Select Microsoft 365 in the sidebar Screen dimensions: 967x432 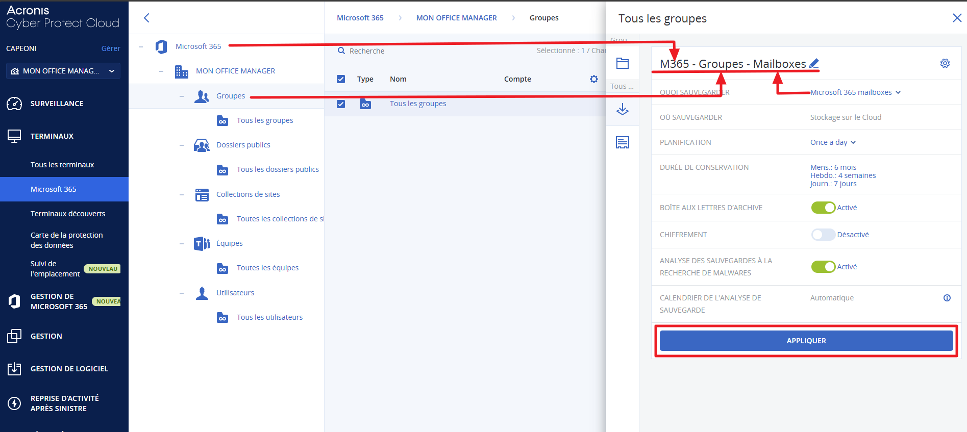click(64, 189)
